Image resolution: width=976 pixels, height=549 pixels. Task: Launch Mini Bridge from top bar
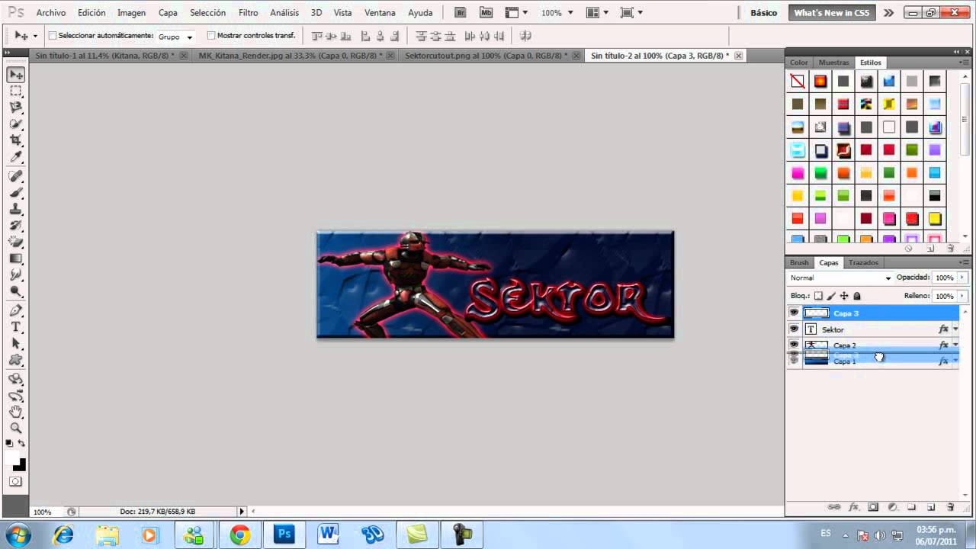[485, 13]
